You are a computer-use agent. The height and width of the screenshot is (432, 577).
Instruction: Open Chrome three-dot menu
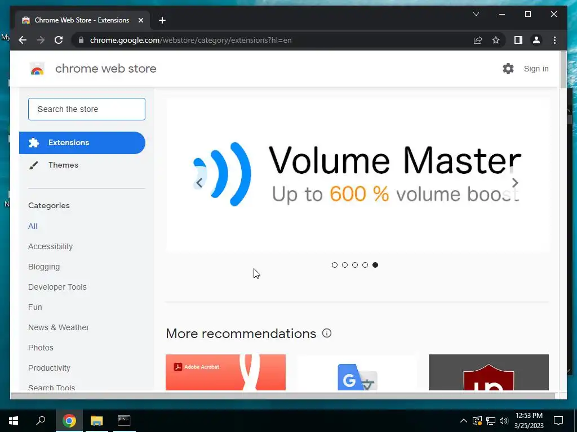click(x=554, y=40)
